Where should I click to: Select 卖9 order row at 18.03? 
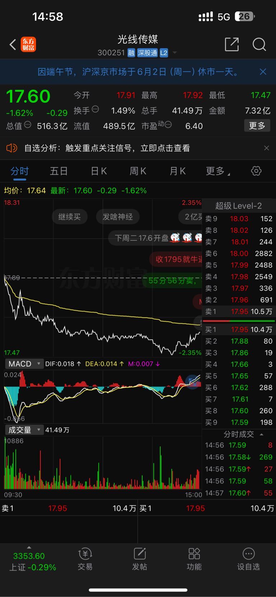(239, 219)
